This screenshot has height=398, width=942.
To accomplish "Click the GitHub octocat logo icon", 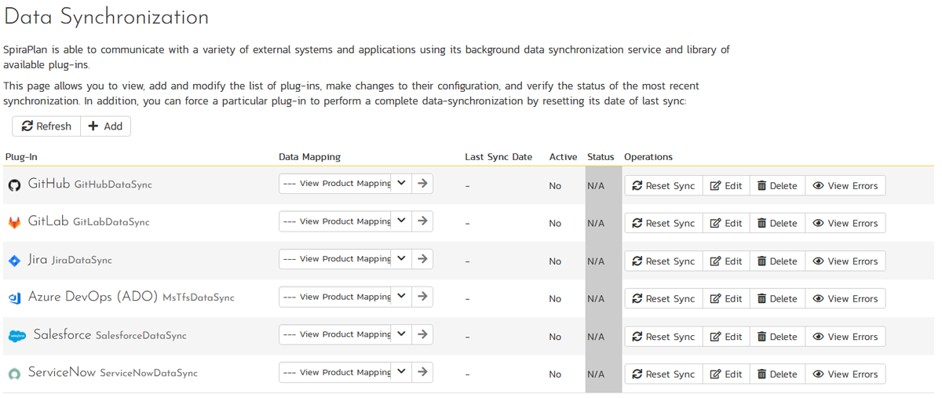I will [x=14, y=185].
